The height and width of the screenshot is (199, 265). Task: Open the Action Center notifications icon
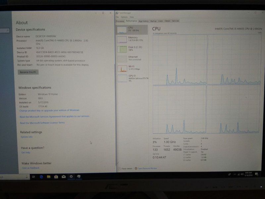[256, 174]
